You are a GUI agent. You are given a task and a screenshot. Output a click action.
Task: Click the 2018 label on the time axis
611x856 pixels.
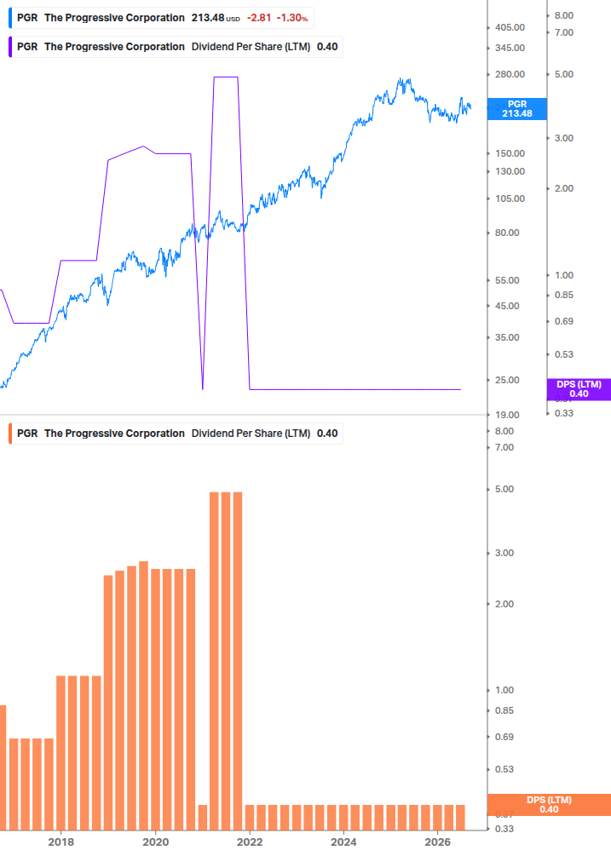[61, 842]
